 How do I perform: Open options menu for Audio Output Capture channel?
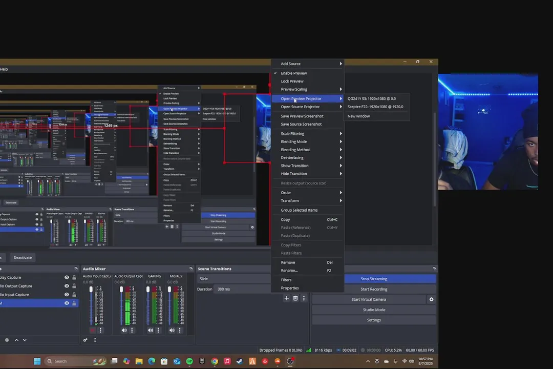[x=132, y=331]
